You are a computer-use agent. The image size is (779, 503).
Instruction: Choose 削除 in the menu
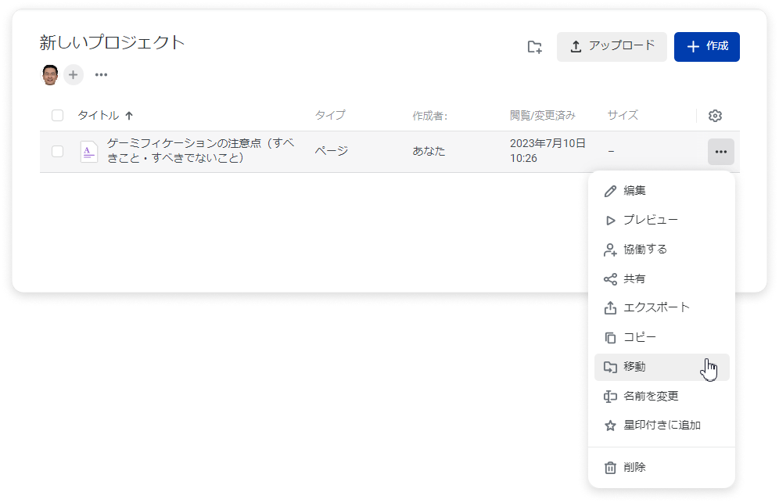[662, 468]
